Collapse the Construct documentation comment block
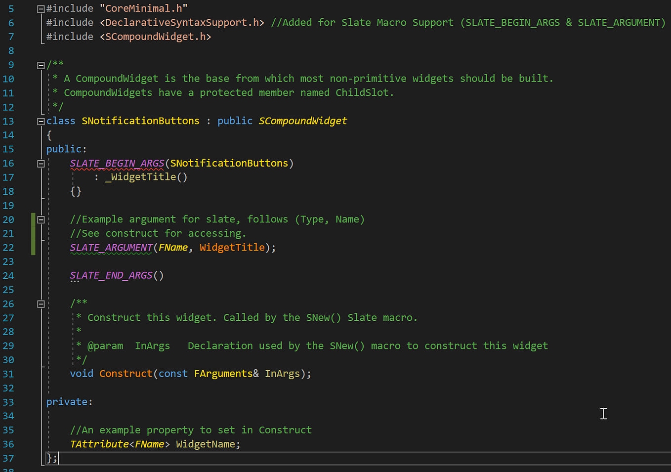Screen dimensions: 671x472 point(40,303)
